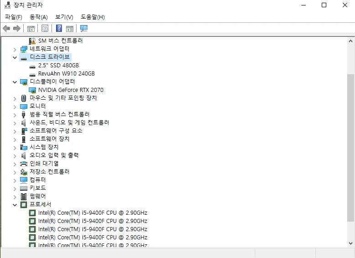Click the SM 버스 컨트롤러 warning icon
Image resolution: width=355 pixels, height=258 pixels.
click(x=32, y=41)
